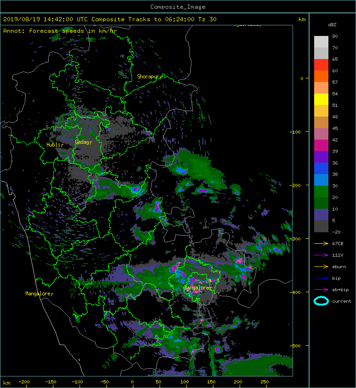Pick the light blue 35 dBZ swatch

tap(321, 180)
